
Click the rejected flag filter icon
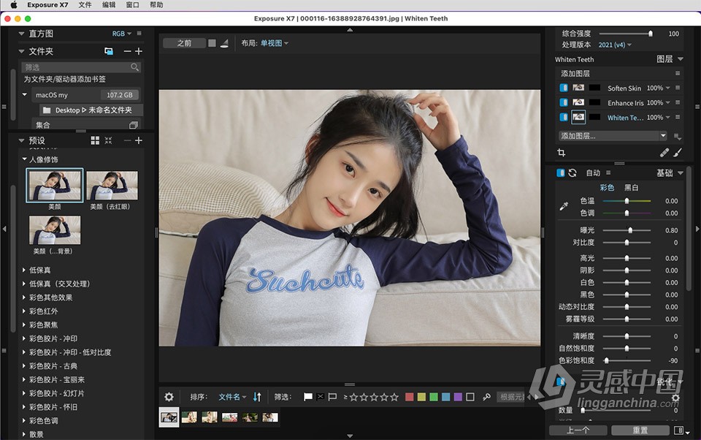coord(319,397)
